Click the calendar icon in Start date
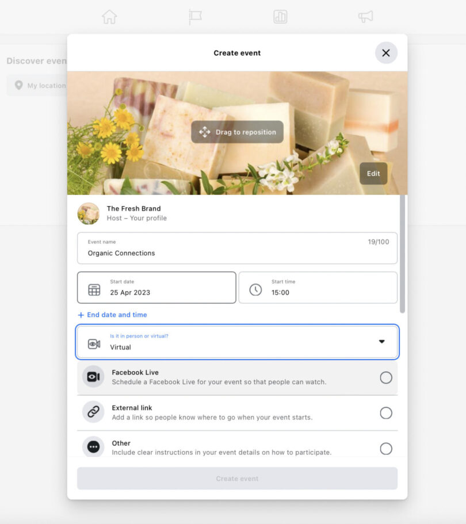Screen dimensions: 466x524 tap(94, 290)
